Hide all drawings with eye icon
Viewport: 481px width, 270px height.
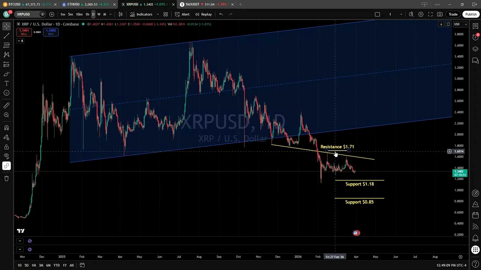pyautogui.click(x=6, y=156)
